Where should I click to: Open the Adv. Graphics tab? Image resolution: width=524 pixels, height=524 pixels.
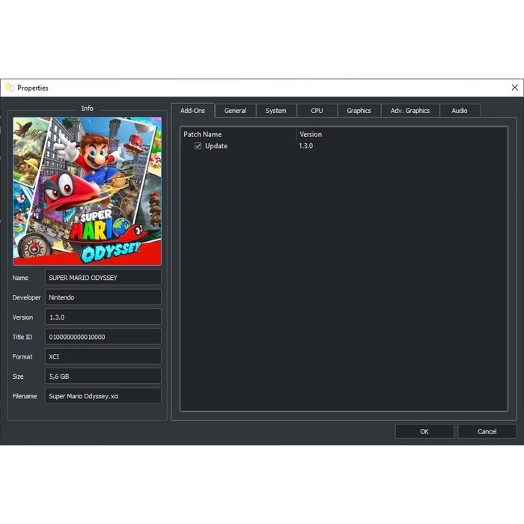410,111
